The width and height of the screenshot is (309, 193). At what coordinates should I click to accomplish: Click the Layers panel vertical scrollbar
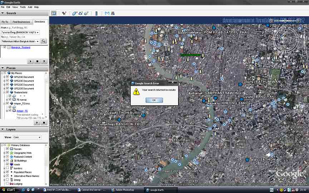(x=46, y=164)
